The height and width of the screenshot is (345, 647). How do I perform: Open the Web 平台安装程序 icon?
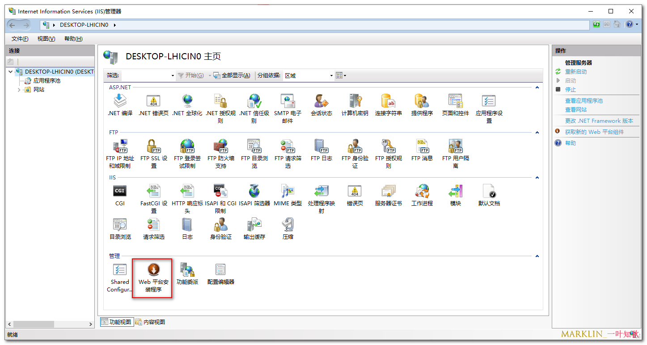[153, 270]
